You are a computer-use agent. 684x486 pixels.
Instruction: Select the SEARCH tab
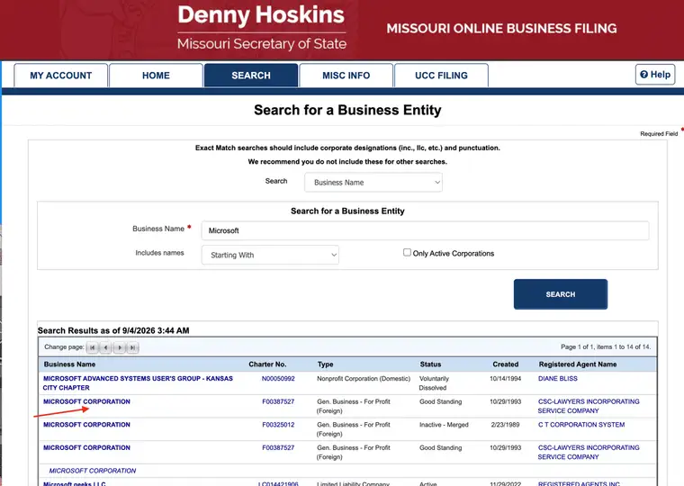251,76
